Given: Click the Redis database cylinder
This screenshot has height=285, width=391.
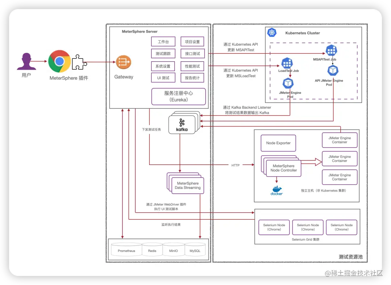Looking at the screenshot, I should [152, 249].
